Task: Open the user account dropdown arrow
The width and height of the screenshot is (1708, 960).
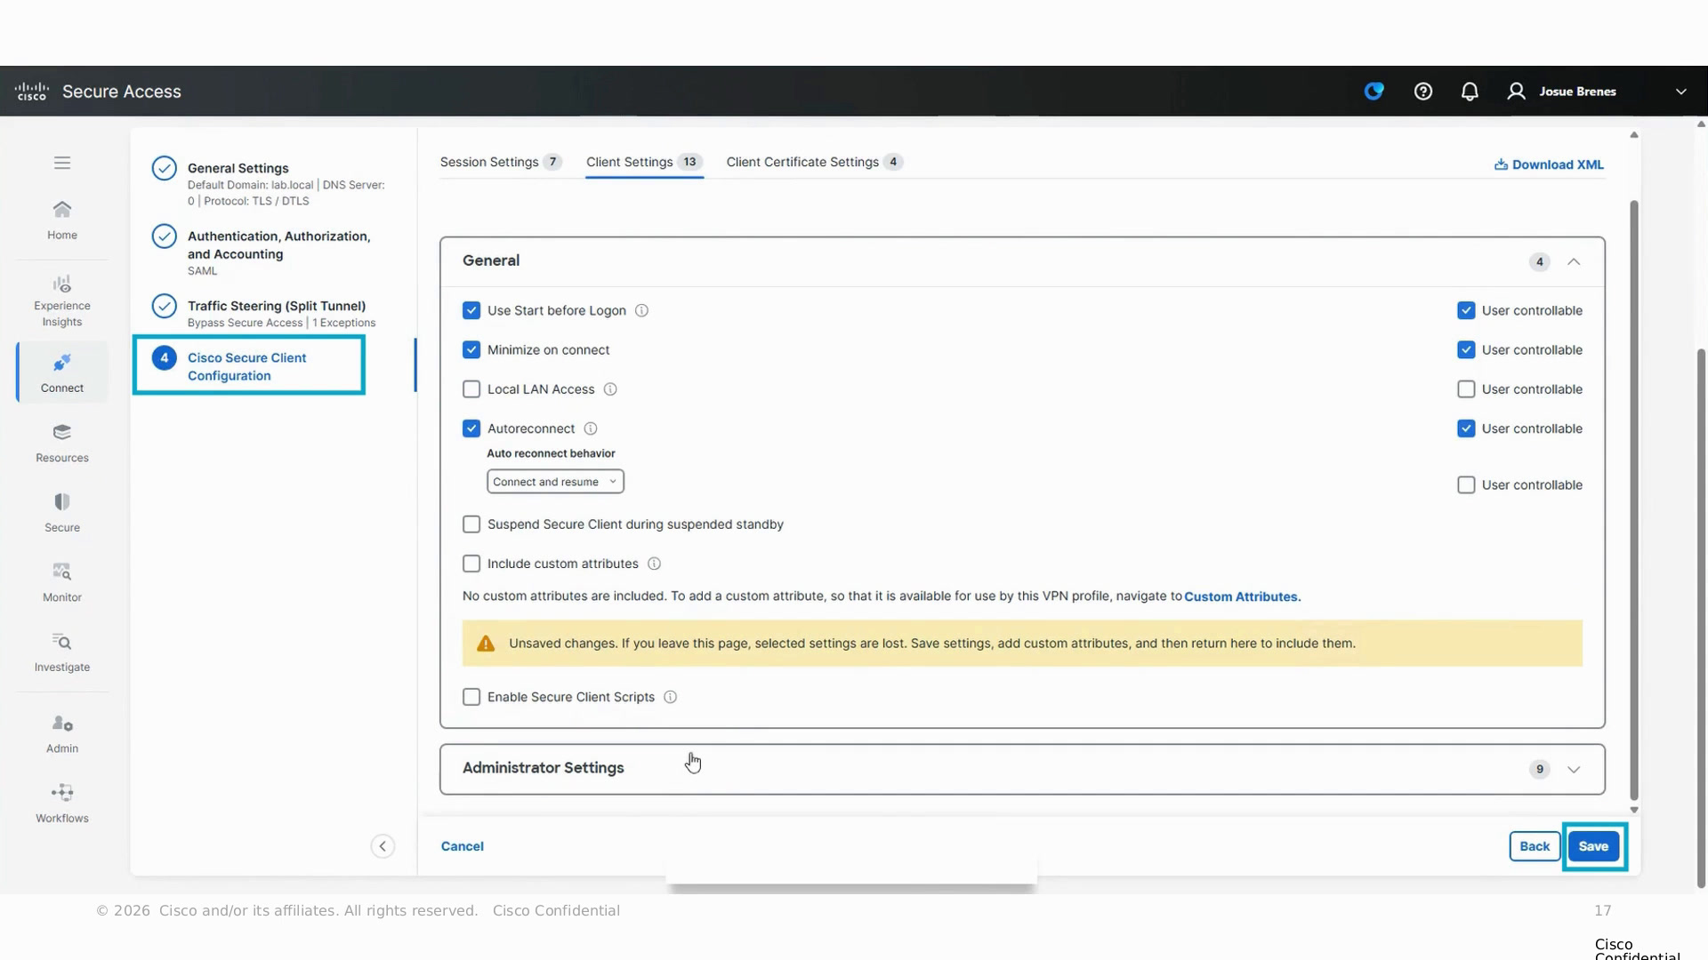Action: (1680, 92)
